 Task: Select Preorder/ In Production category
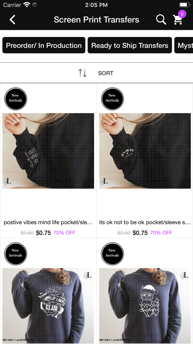44,45
